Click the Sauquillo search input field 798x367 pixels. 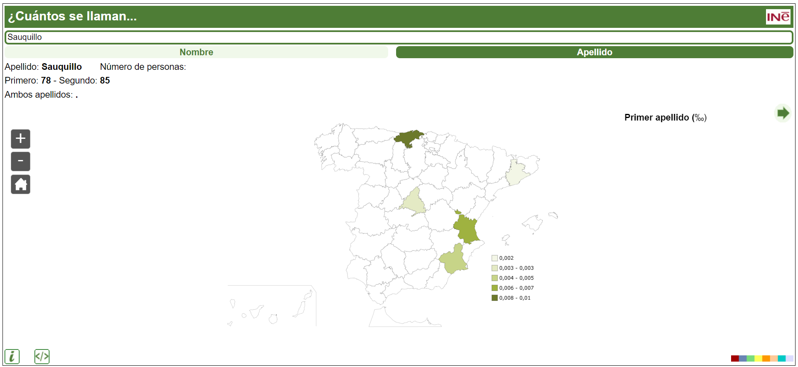(399, 37)
